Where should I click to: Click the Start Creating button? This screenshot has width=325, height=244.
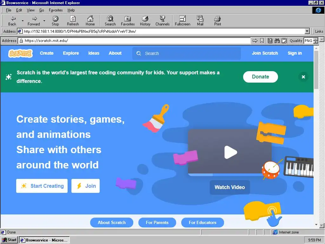tap(42, 186)
